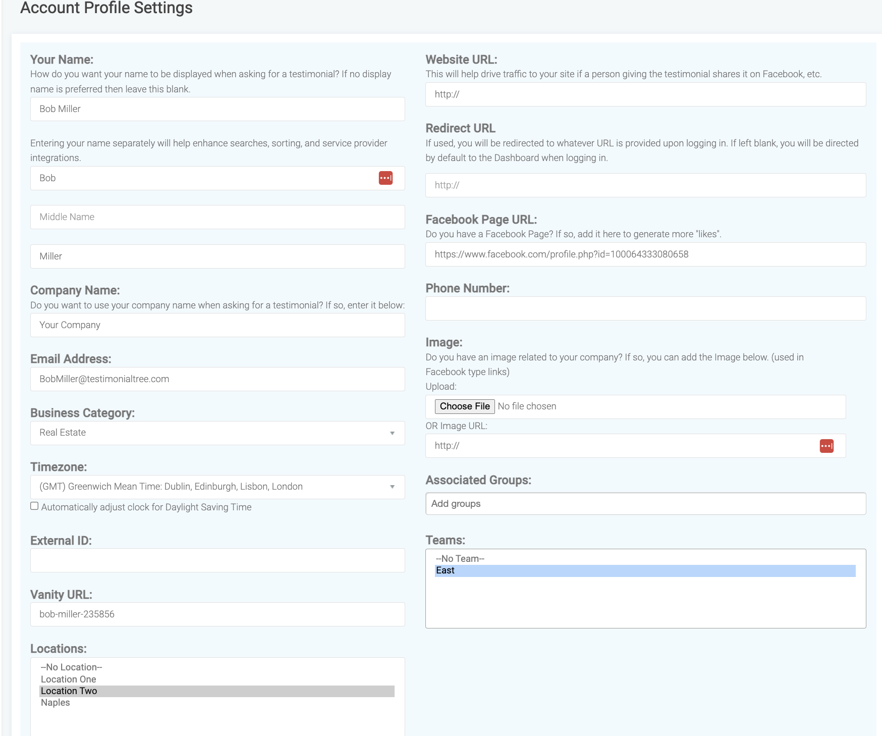Select Location One in Locations list
This screenshot has height=736, width=882.
click(x=217, y=679)
